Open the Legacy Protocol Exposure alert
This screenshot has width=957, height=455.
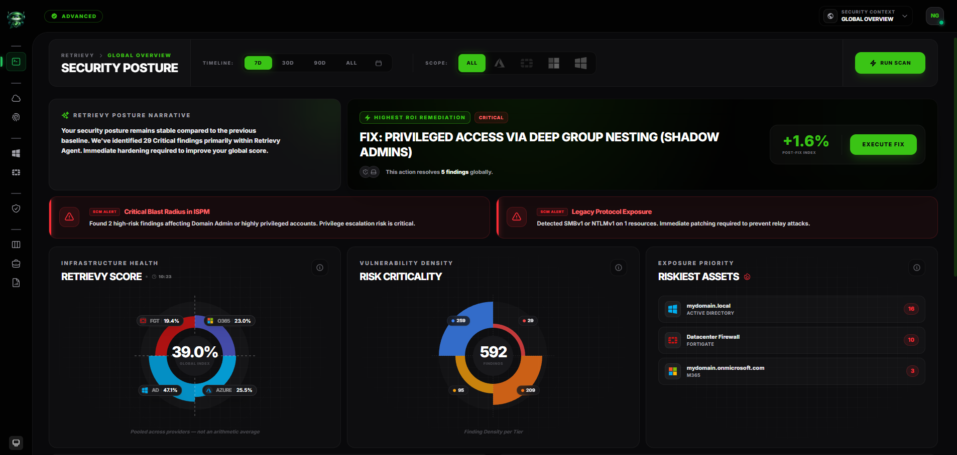click(717, 217)
